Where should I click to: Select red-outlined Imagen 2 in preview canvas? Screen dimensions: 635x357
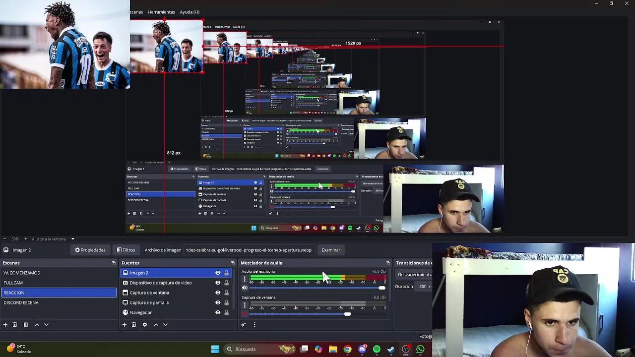[166, 47]
